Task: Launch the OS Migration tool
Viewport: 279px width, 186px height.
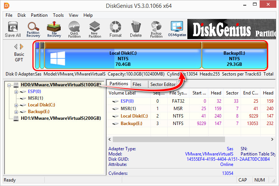Action: click(177, 29)
